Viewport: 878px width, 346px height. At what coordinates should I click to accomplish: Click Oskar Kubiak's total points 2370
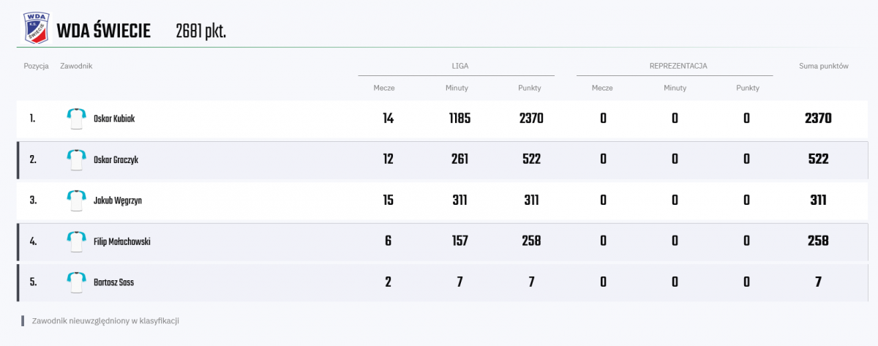pos(818,119)
